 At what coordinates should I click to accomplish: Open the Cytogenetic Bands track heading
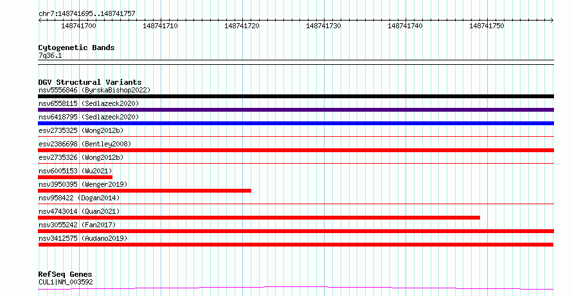point(76,48)
